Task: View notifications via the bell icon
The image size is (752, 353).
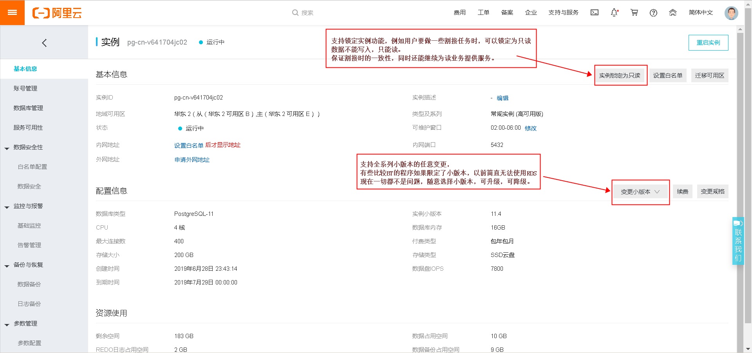Action: tap(615, 13)
